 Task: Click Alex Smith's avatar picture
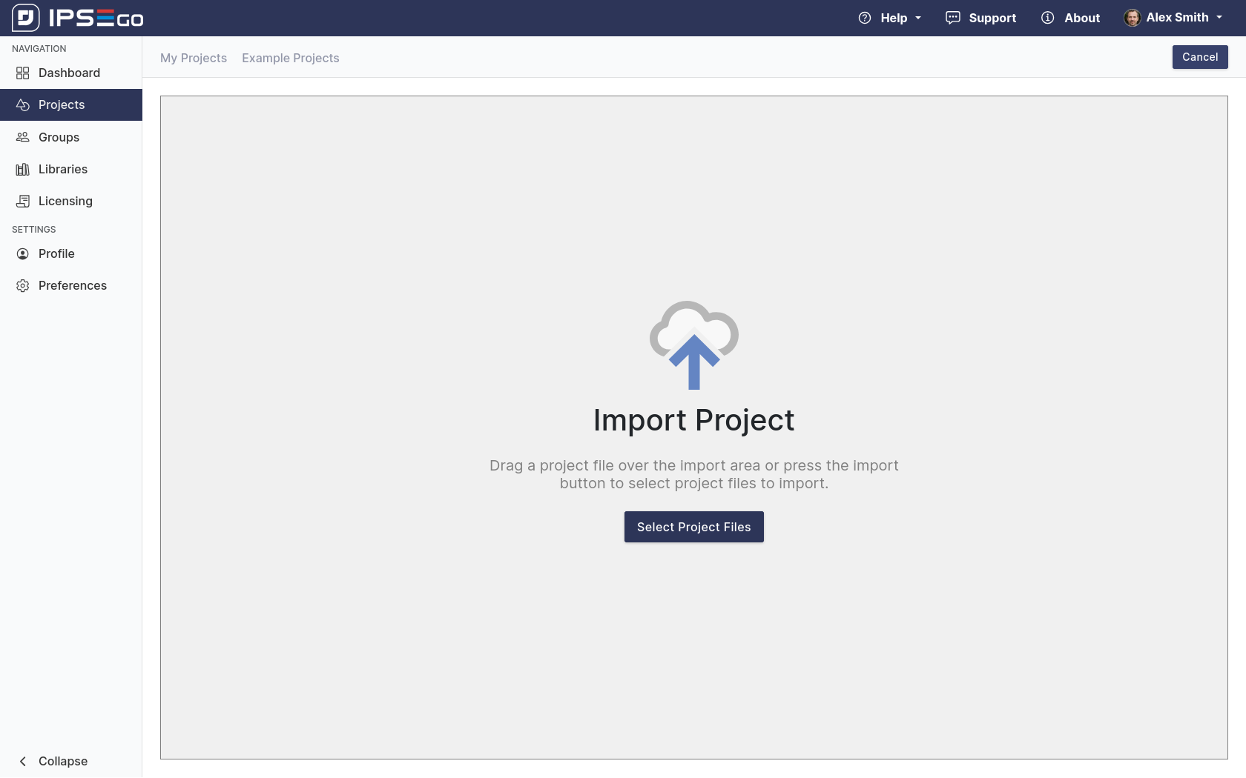1132,18
